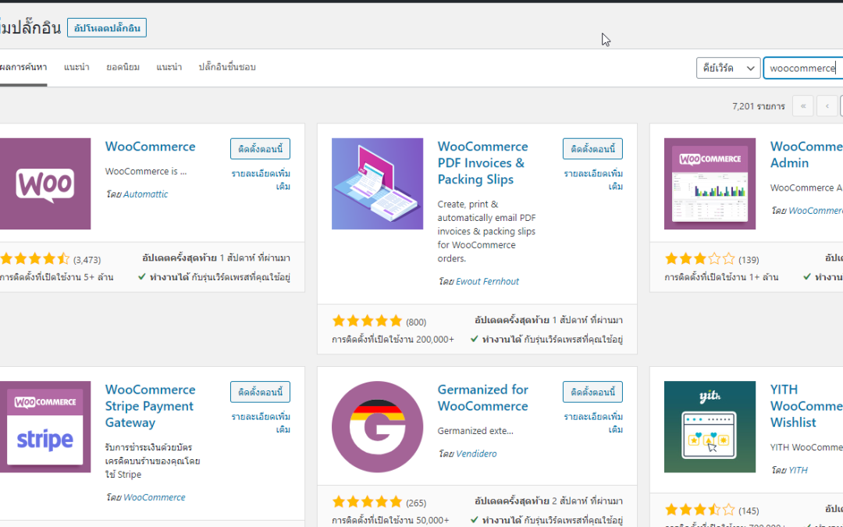This screenshot has width=843, height=527.
Task: Click the 5+ million active installs text
Action: tap(56, 277)
